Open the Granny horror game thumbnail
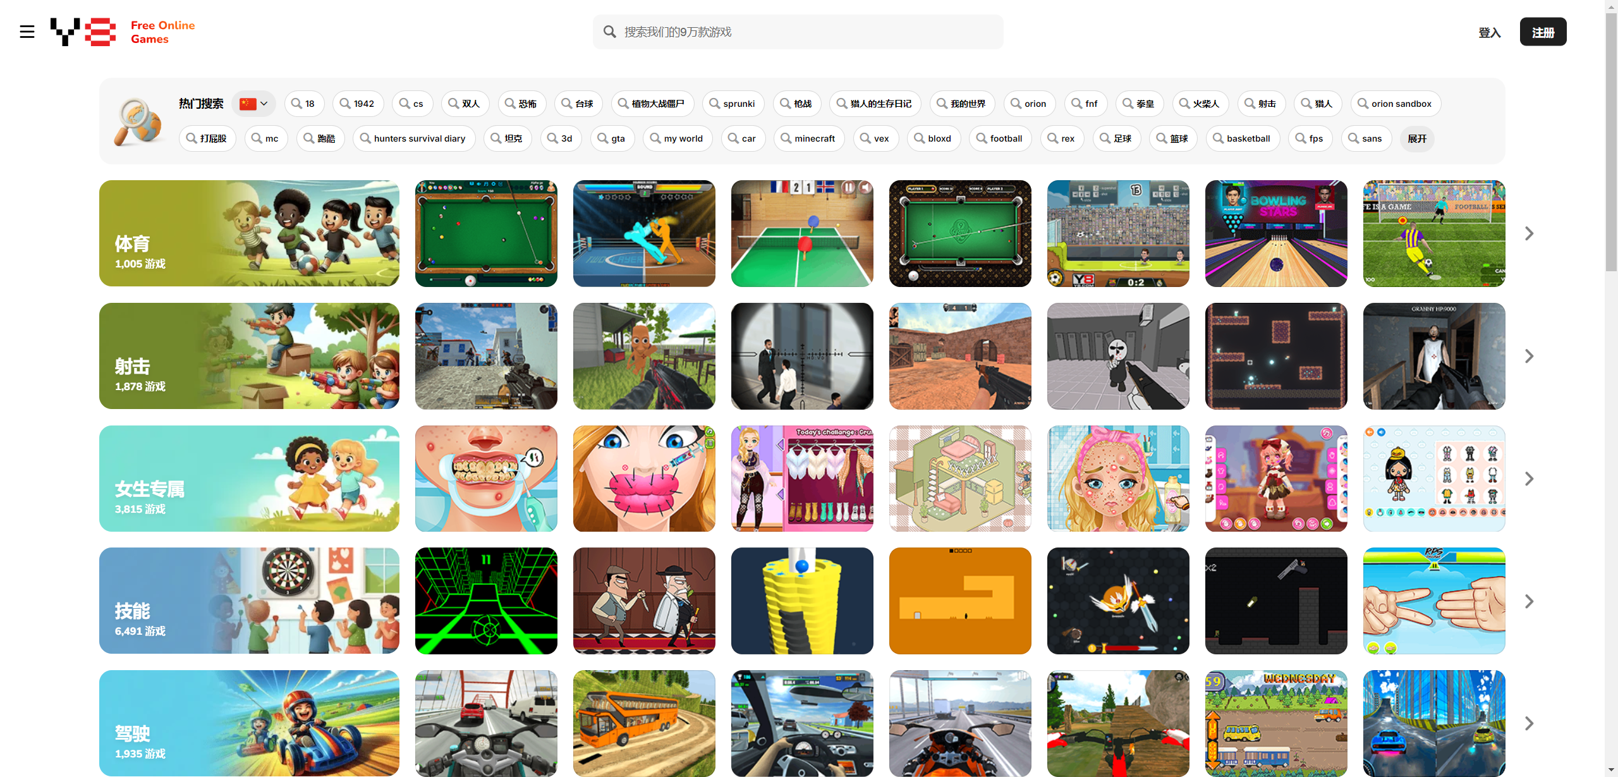Viewport: 1618px width, 777px height. click(1433, 356)
